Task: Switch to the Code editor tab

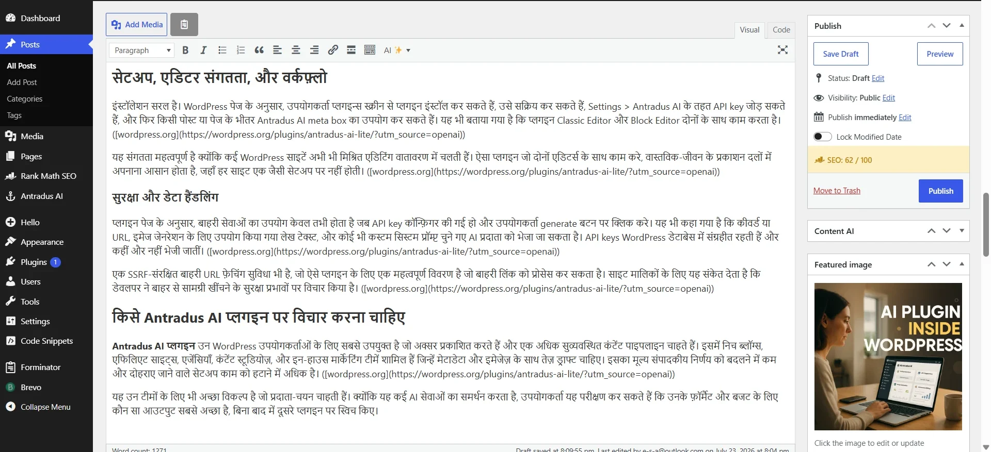Action: click(x=781, y=30)
